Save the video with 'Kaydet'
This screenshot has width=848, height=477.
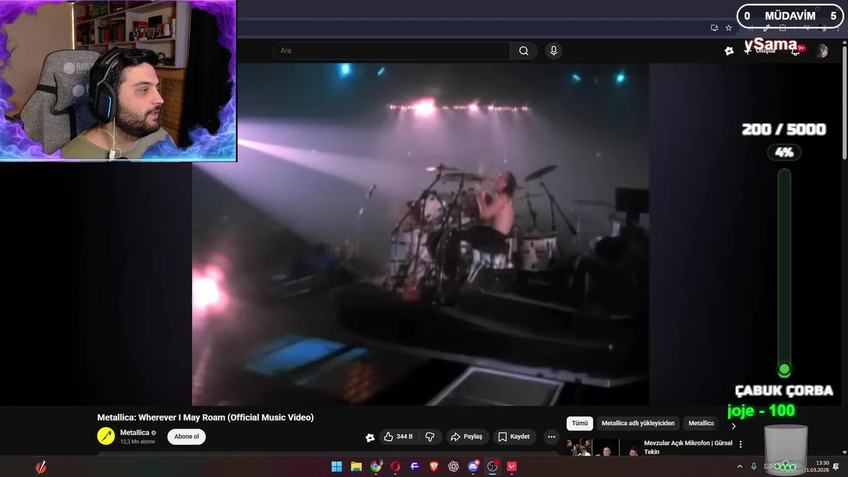click(x=514, y=437)
